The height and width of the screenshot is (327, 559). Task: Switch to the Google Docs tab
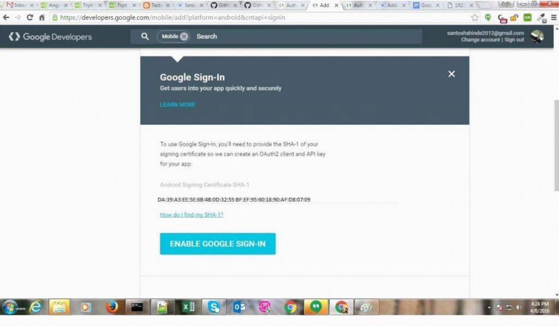(426, 5)
